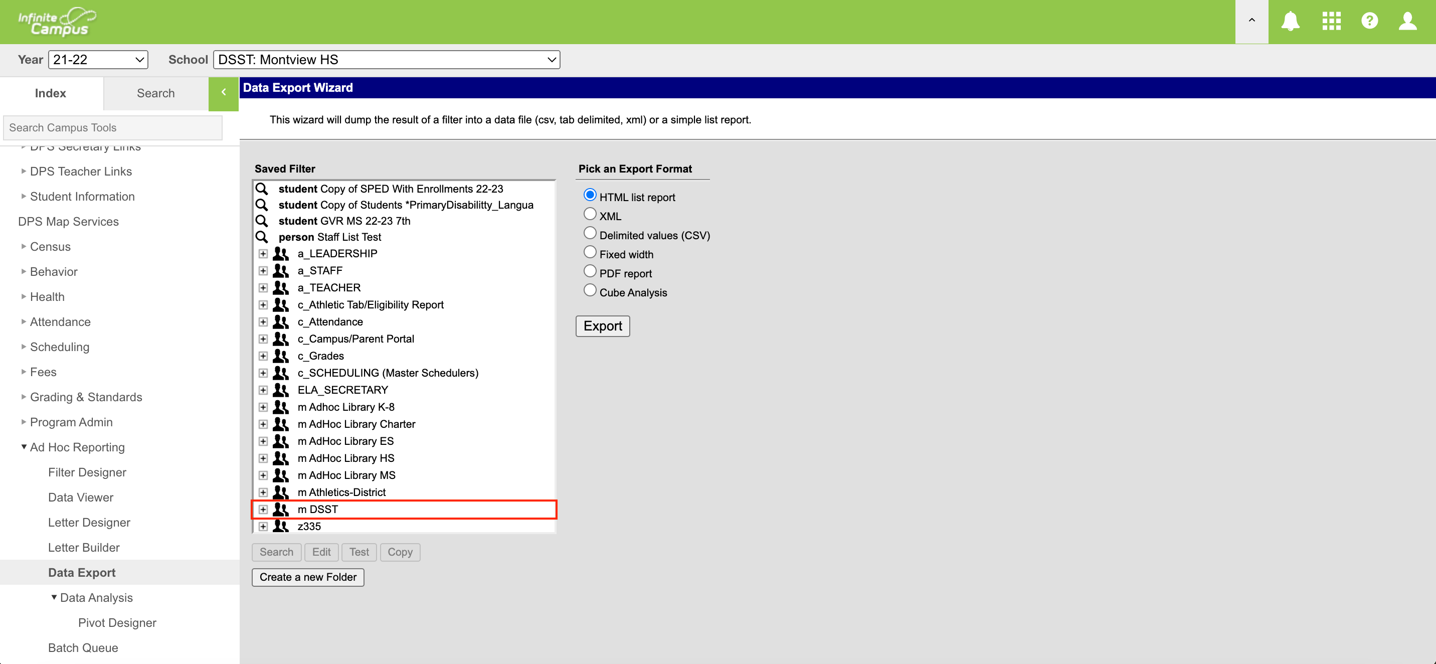Click the Search filter button

point(276,552)
